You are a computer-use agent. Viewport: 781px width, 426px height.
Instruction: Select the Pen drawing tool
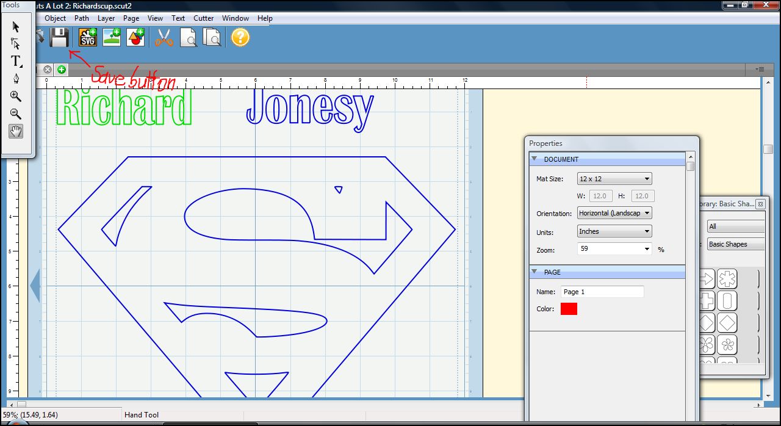click(16, 79)
